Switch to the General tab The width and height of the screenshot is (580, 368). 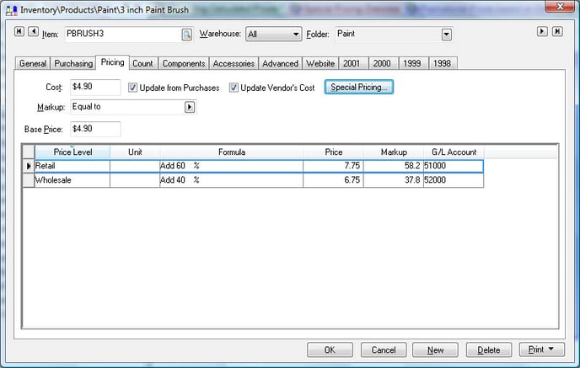coord(33,63)
